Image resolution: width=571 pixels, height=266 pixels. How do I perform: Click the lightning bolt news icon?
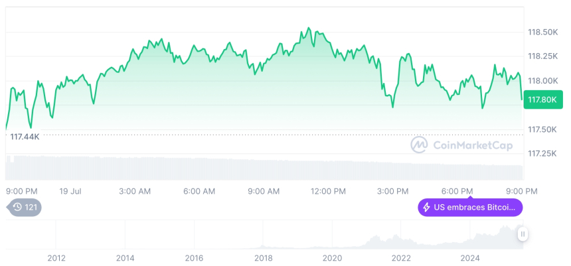(x=426, y=208)
